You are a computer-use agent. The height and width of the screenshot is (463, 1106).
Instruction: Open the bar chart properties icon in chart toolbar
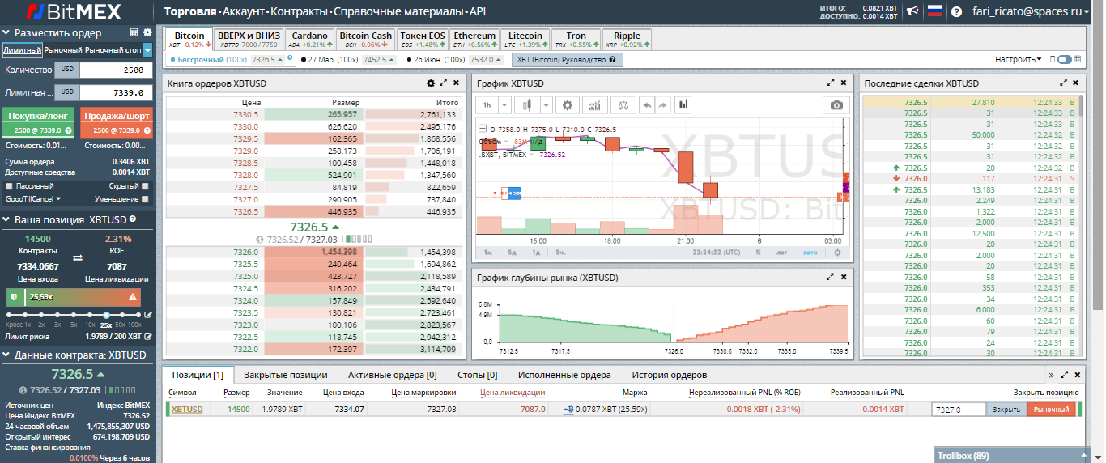(x=683, y=104)
